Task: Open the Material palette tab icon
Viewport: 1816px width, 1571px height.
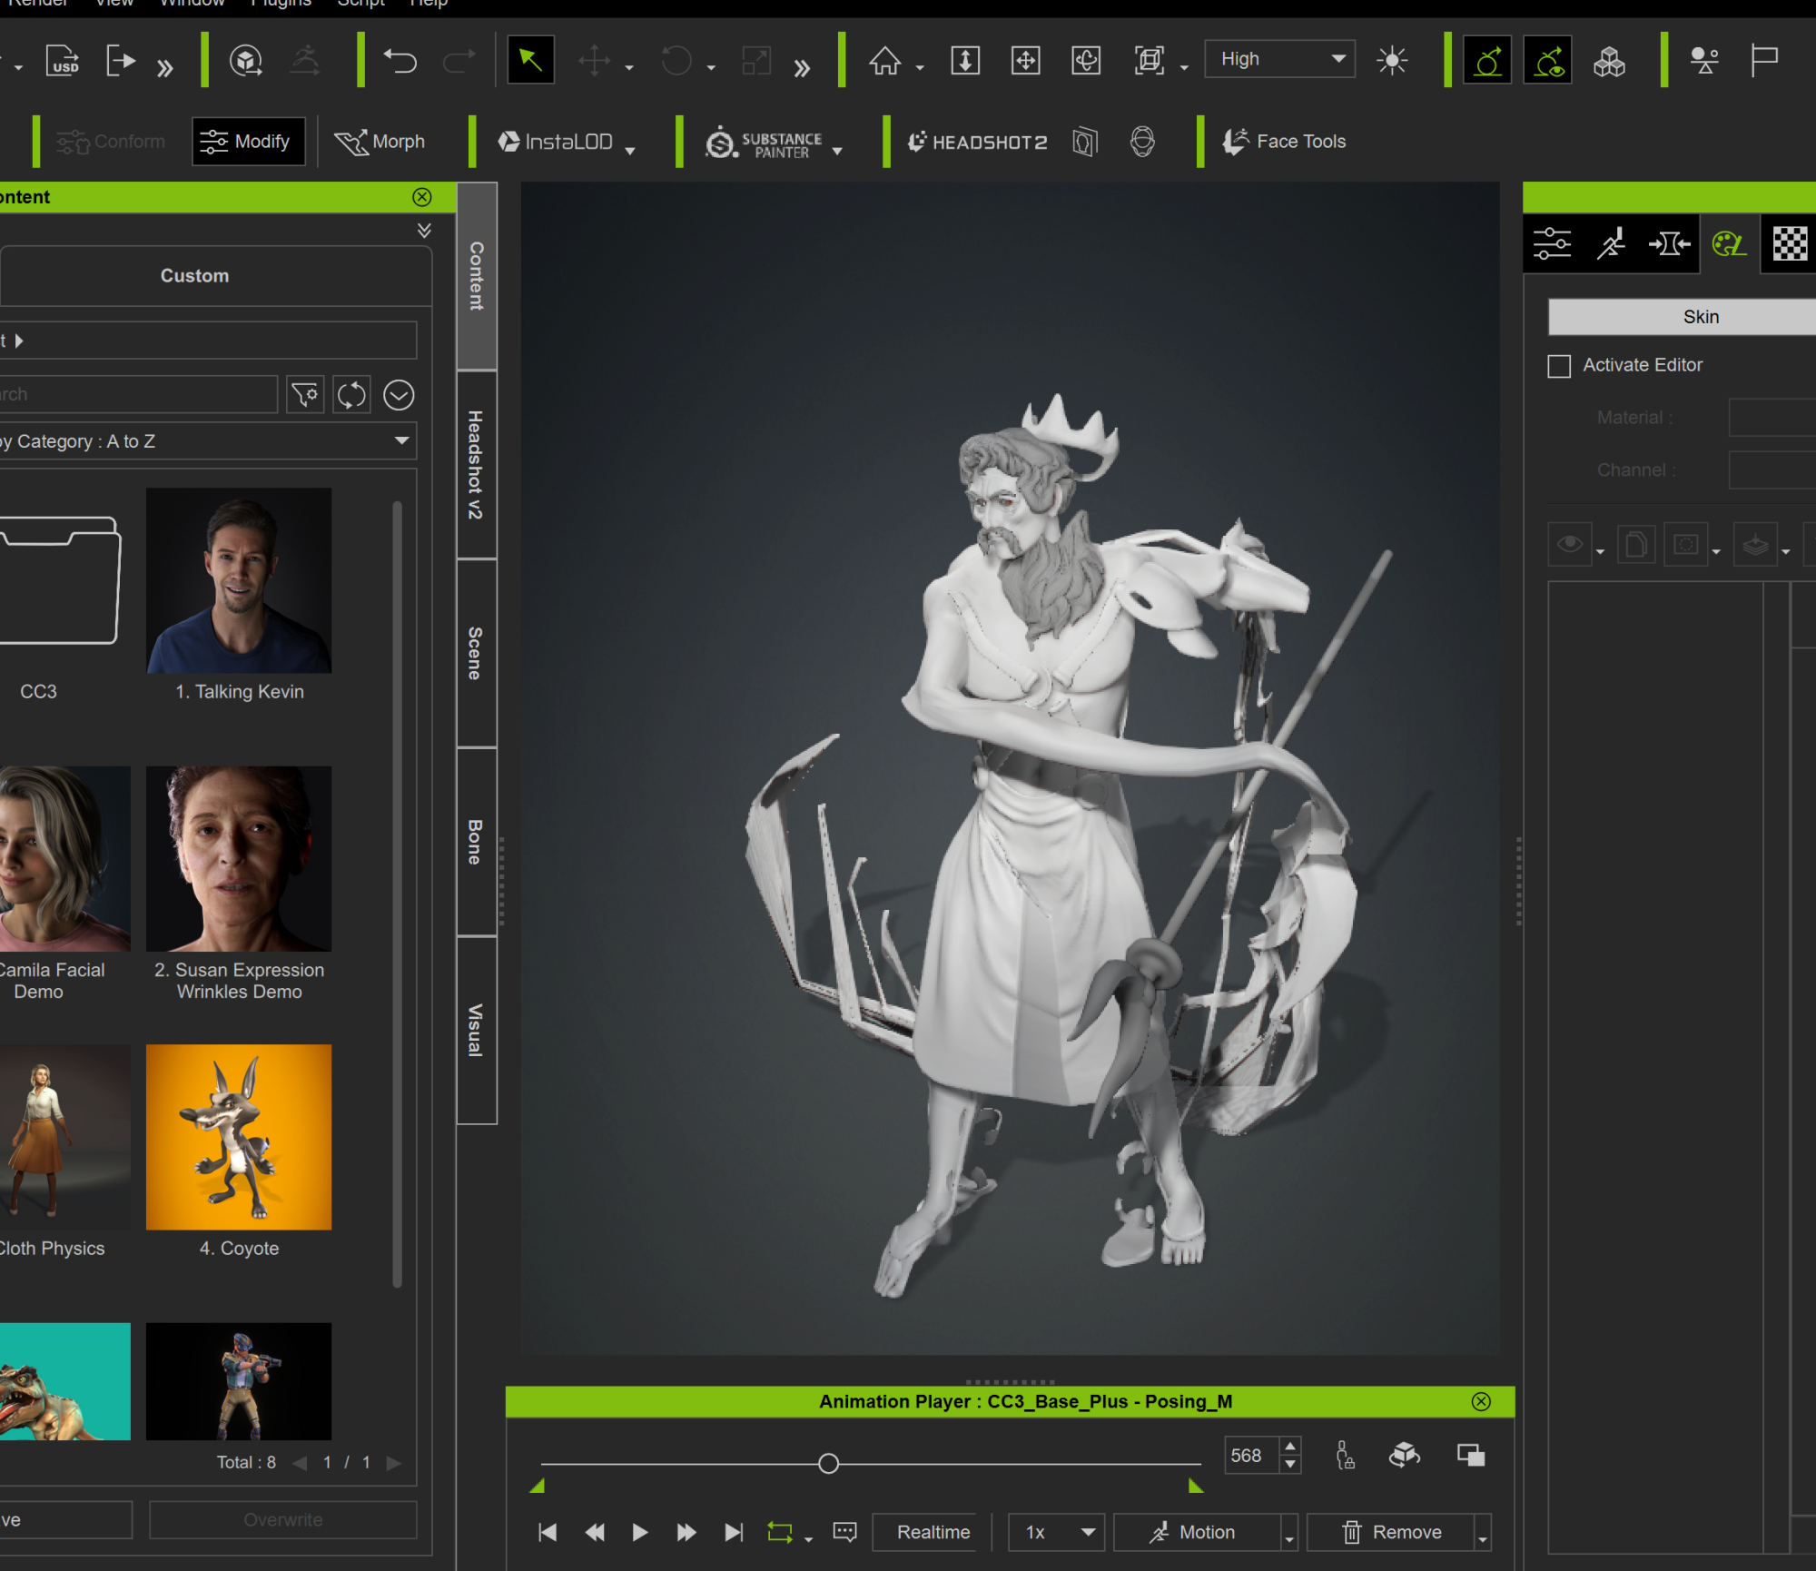Action: click(x=1729, y=243)
